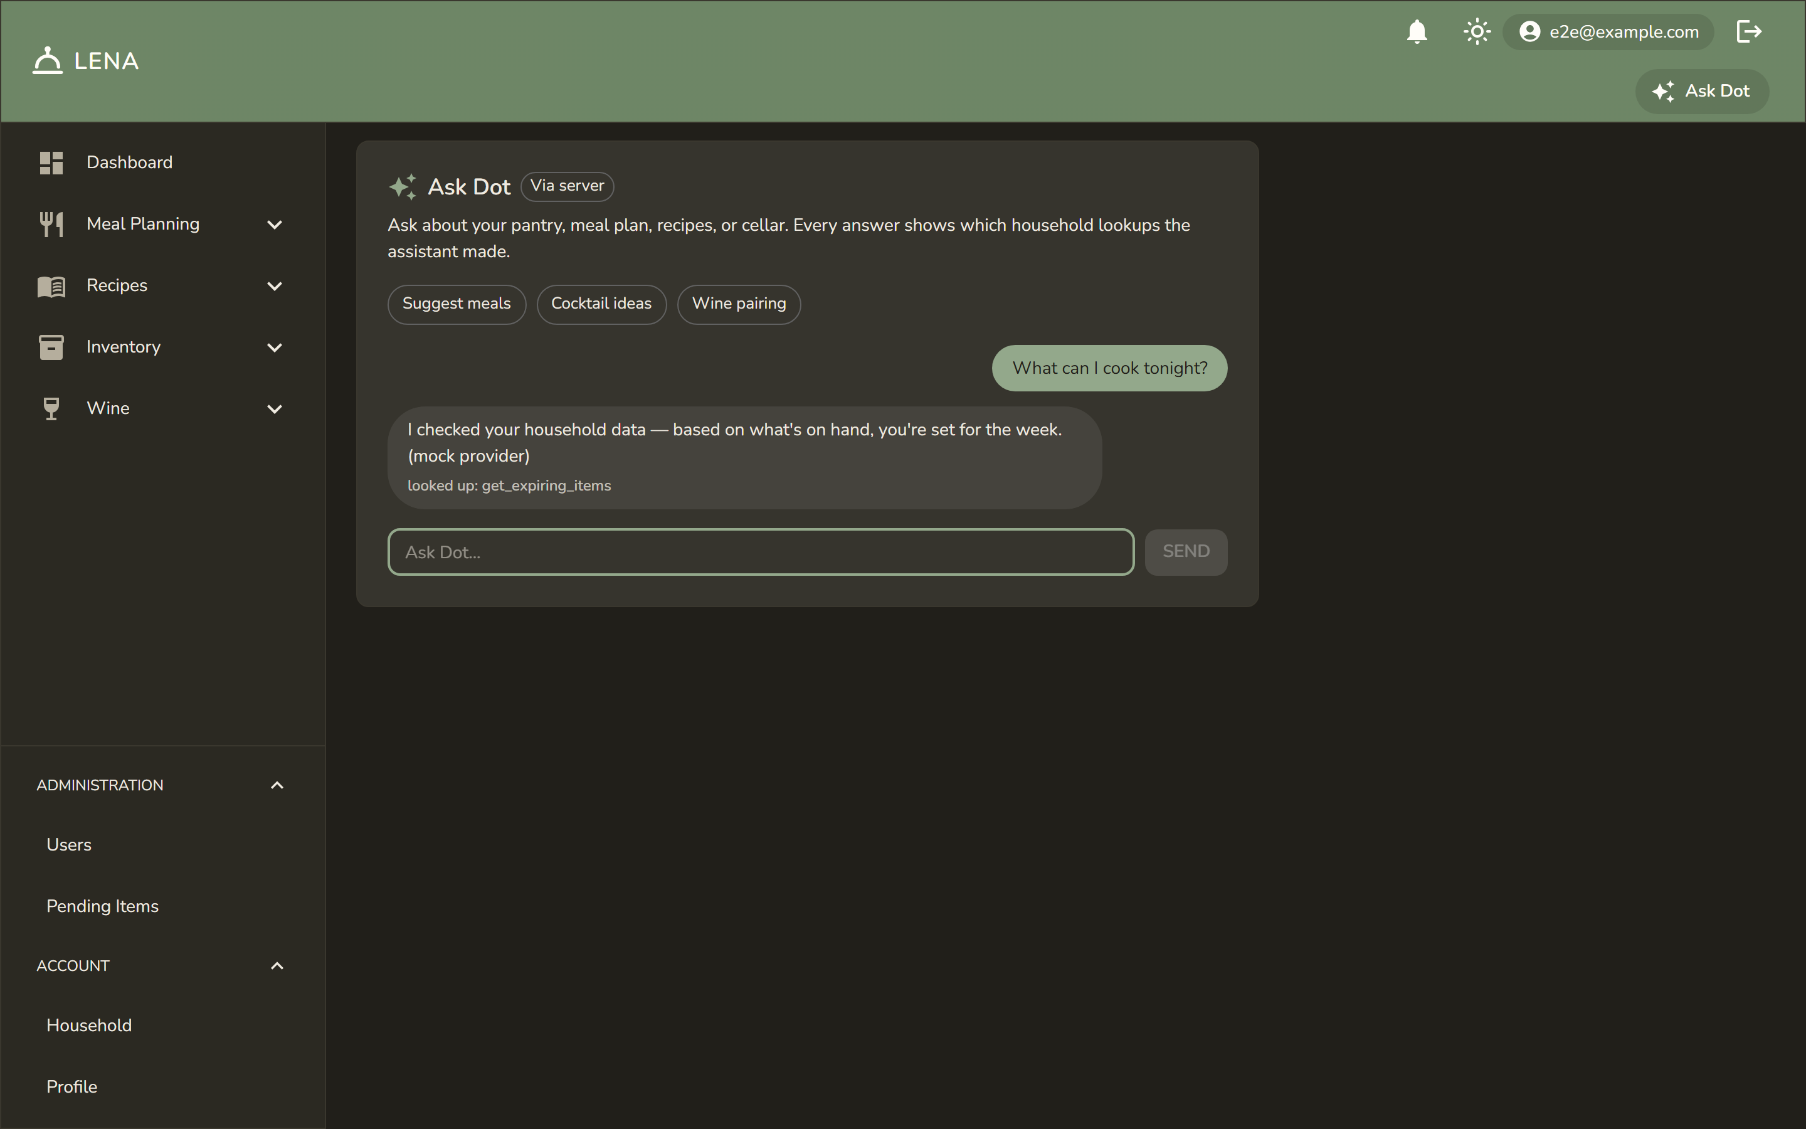The image size is (1806, 1129).
Task: Click the Meal Planning fork-knife icon
Action: click(51, 224)
